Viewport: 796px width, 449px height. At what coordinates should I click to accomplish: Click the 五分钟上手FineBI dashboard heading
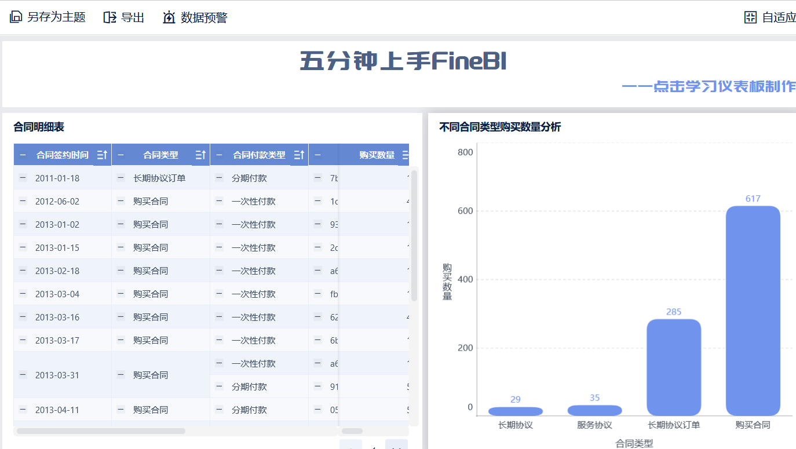(404, 61)
